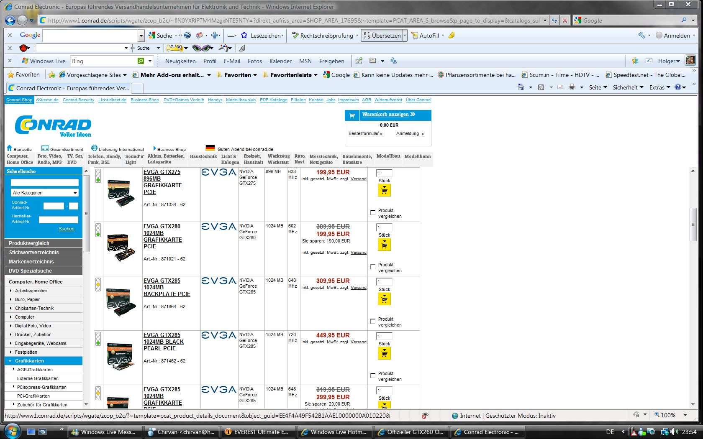Open the Modellbau navigation category

pyautogui.click(x=388, y=156)
